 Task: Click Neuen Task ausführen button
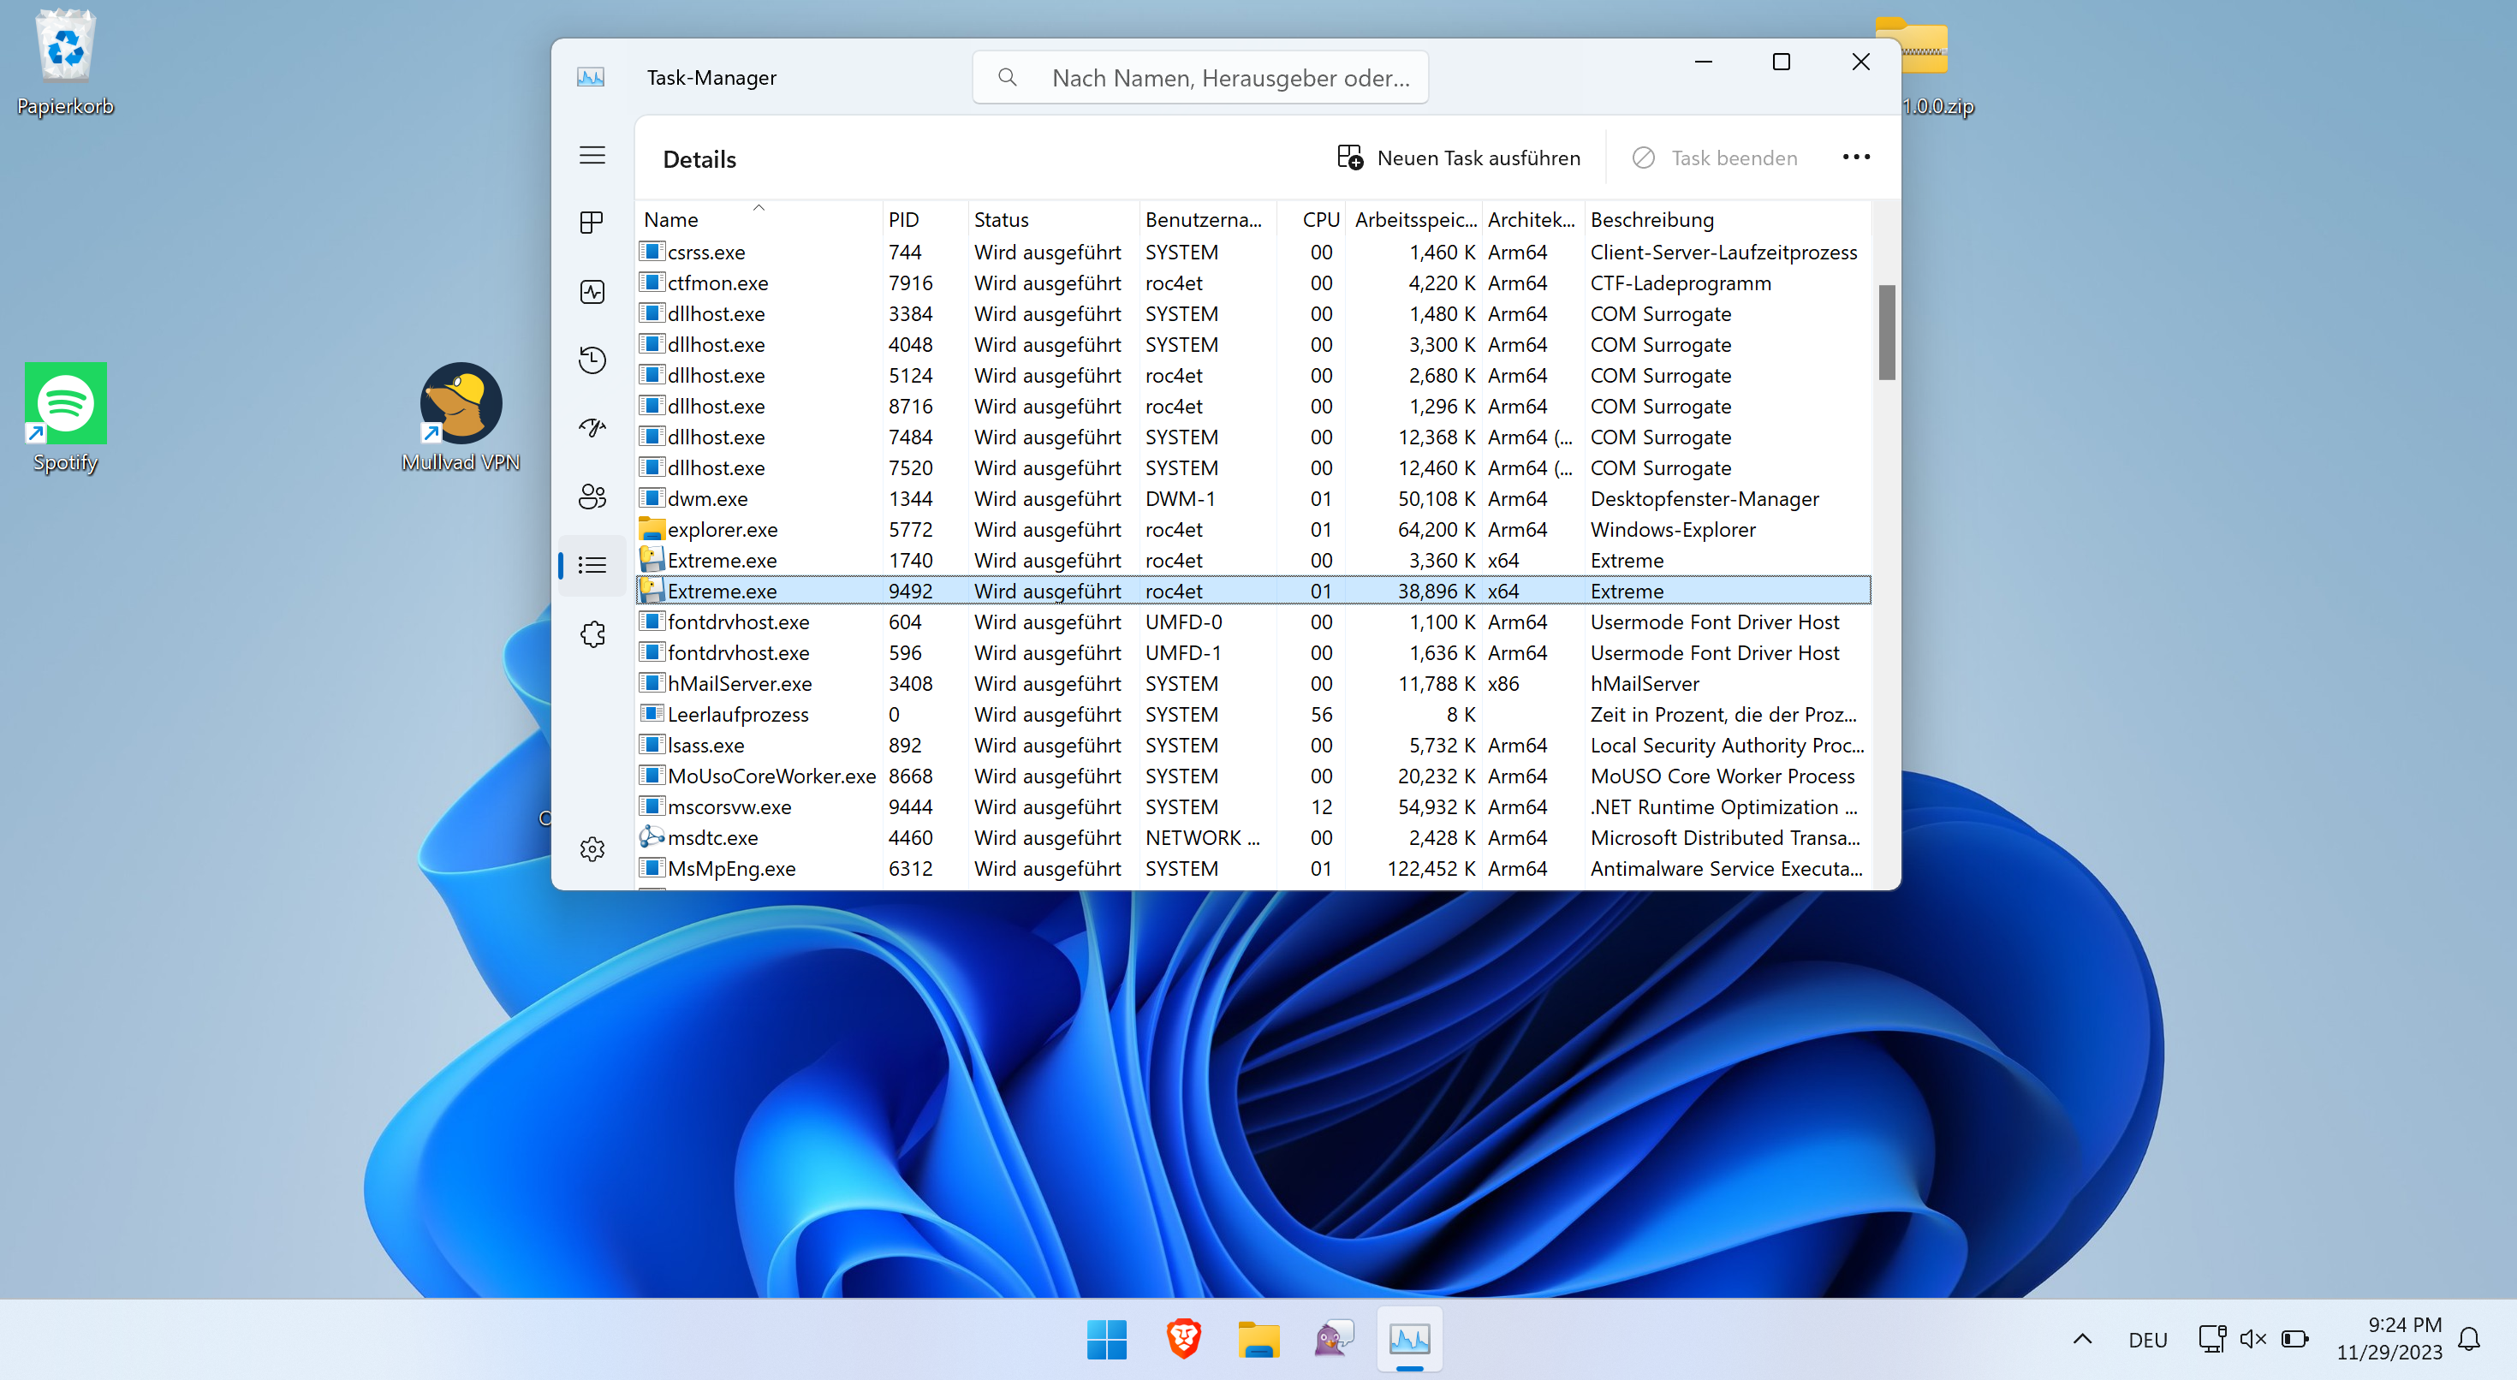1458,158
